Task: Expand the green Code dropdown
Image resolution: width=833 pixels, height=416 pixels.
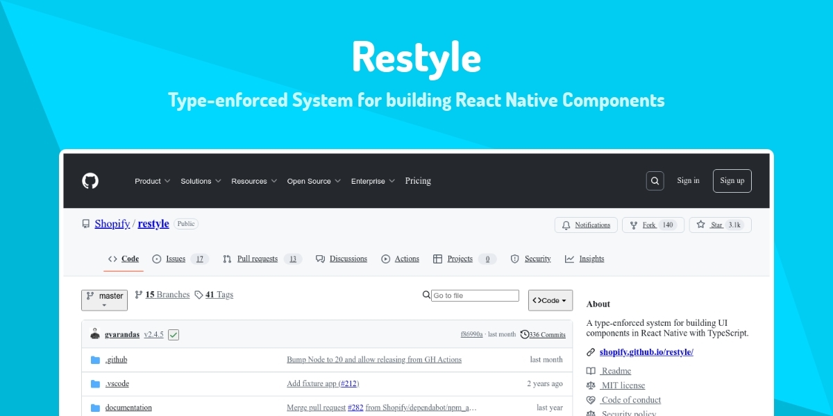Action: click(550, 300)
